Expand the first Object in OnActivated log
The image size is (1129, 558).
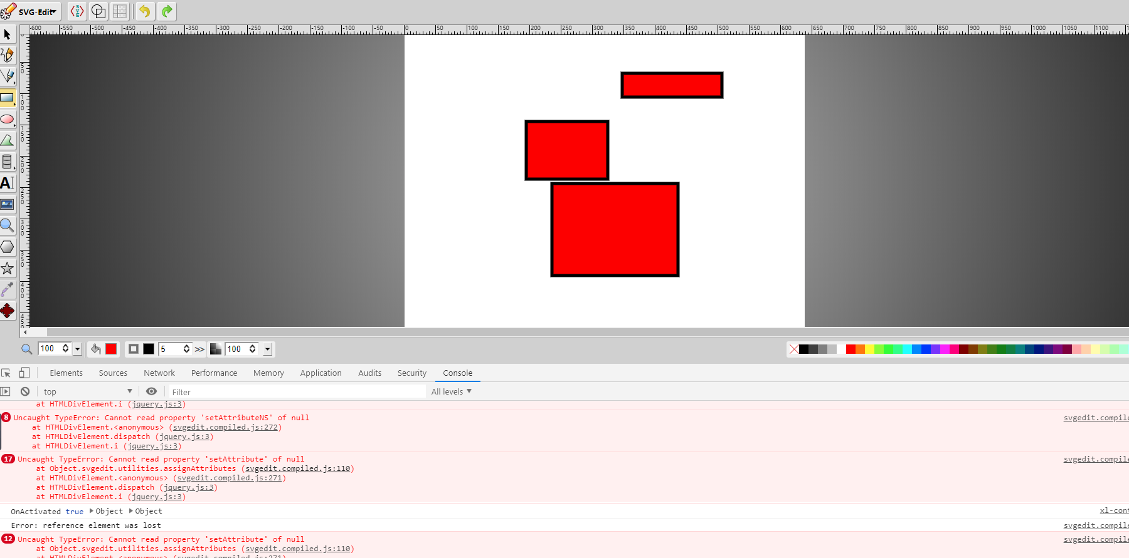[x=107, y=511]
